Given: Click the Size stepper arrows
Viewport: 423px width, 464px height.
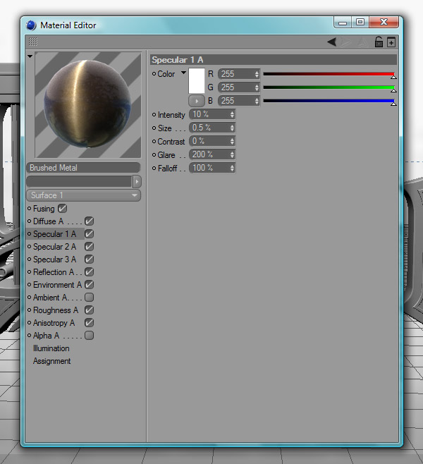Looking at the screenshot, I should coord(232,128).
